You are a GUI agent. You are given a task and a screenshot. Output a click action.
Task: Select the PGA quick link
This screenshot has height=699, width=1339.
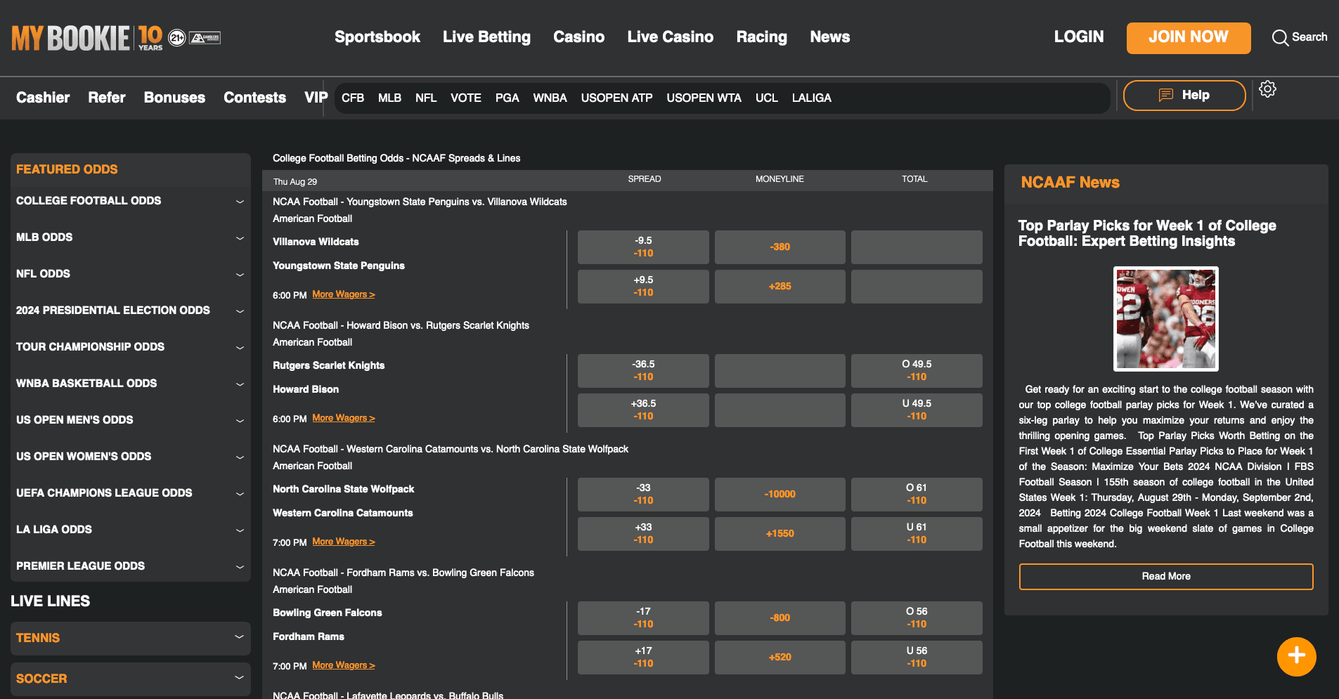click(x=507, y=98)
